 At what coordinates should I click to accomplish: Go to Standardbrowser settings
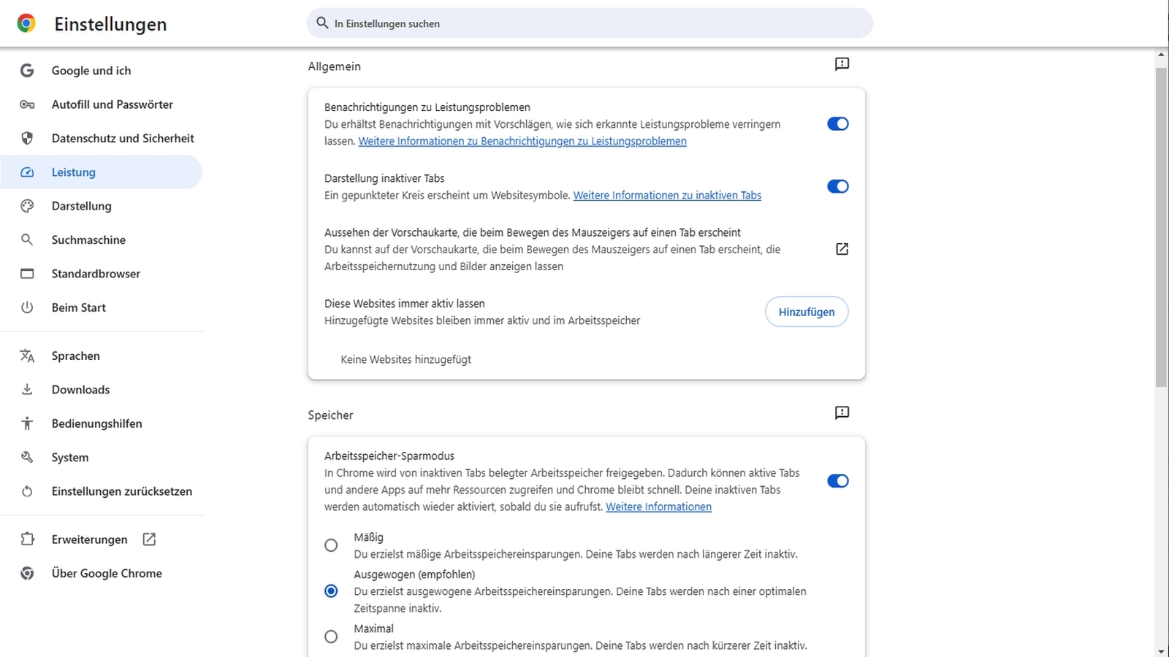pyautogui.click(x=102, y=274)
